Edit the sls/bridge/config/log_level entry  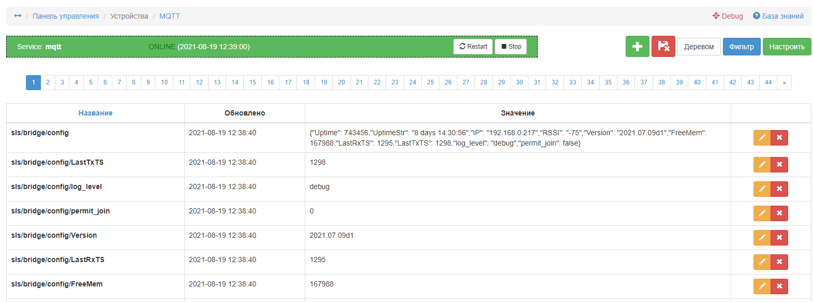pyautogui.click(x=762, y=189)
